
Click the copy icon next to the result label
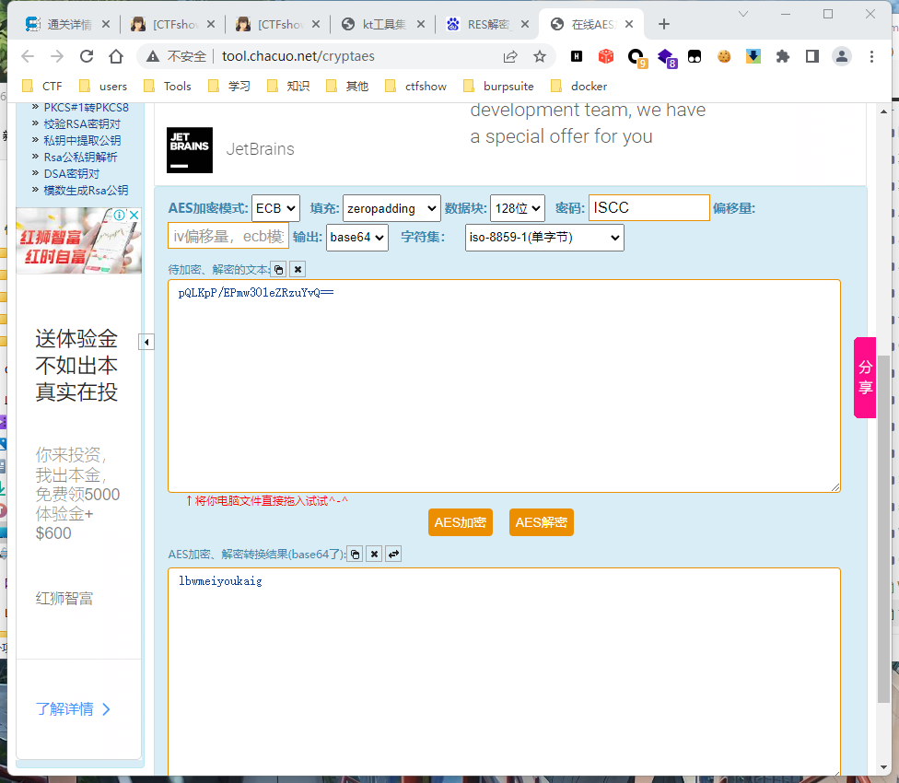[x=355, y=553]
